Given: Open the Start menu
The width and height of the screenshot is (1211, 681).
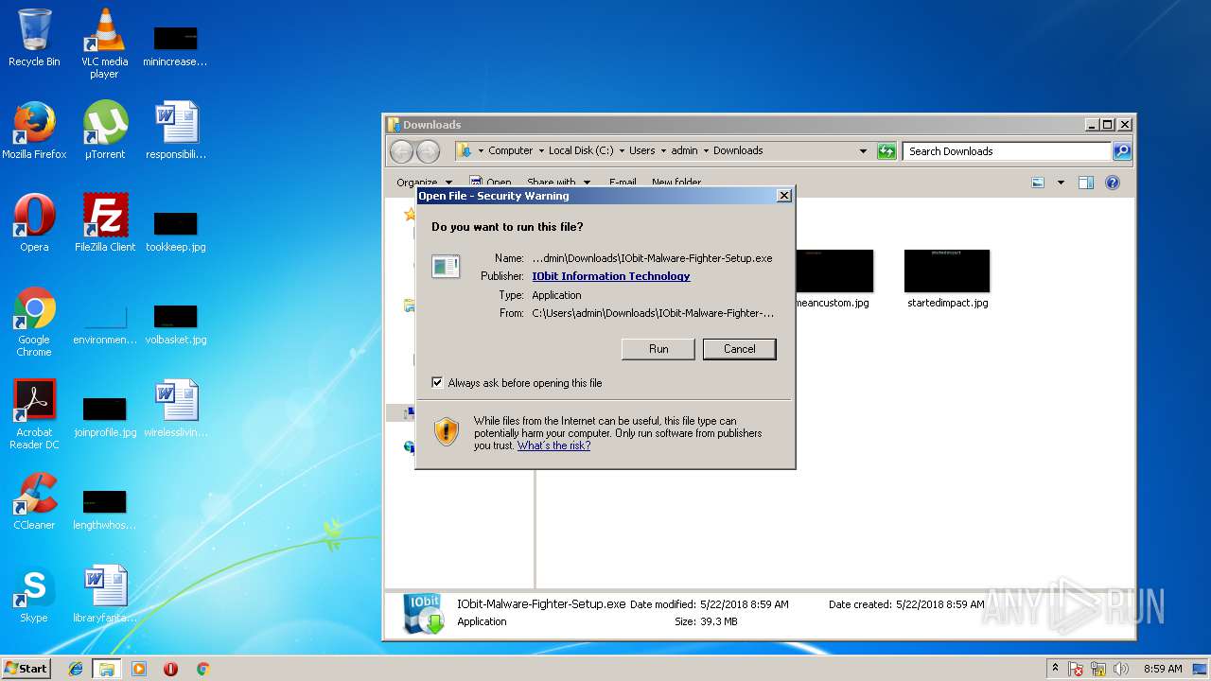Looking at the screenshot, I should [x=26, y=668].
